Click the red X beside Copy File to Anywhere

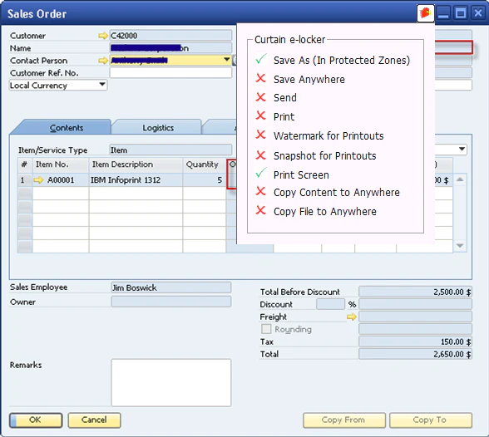pyautogui.click(x=261, y=210)
